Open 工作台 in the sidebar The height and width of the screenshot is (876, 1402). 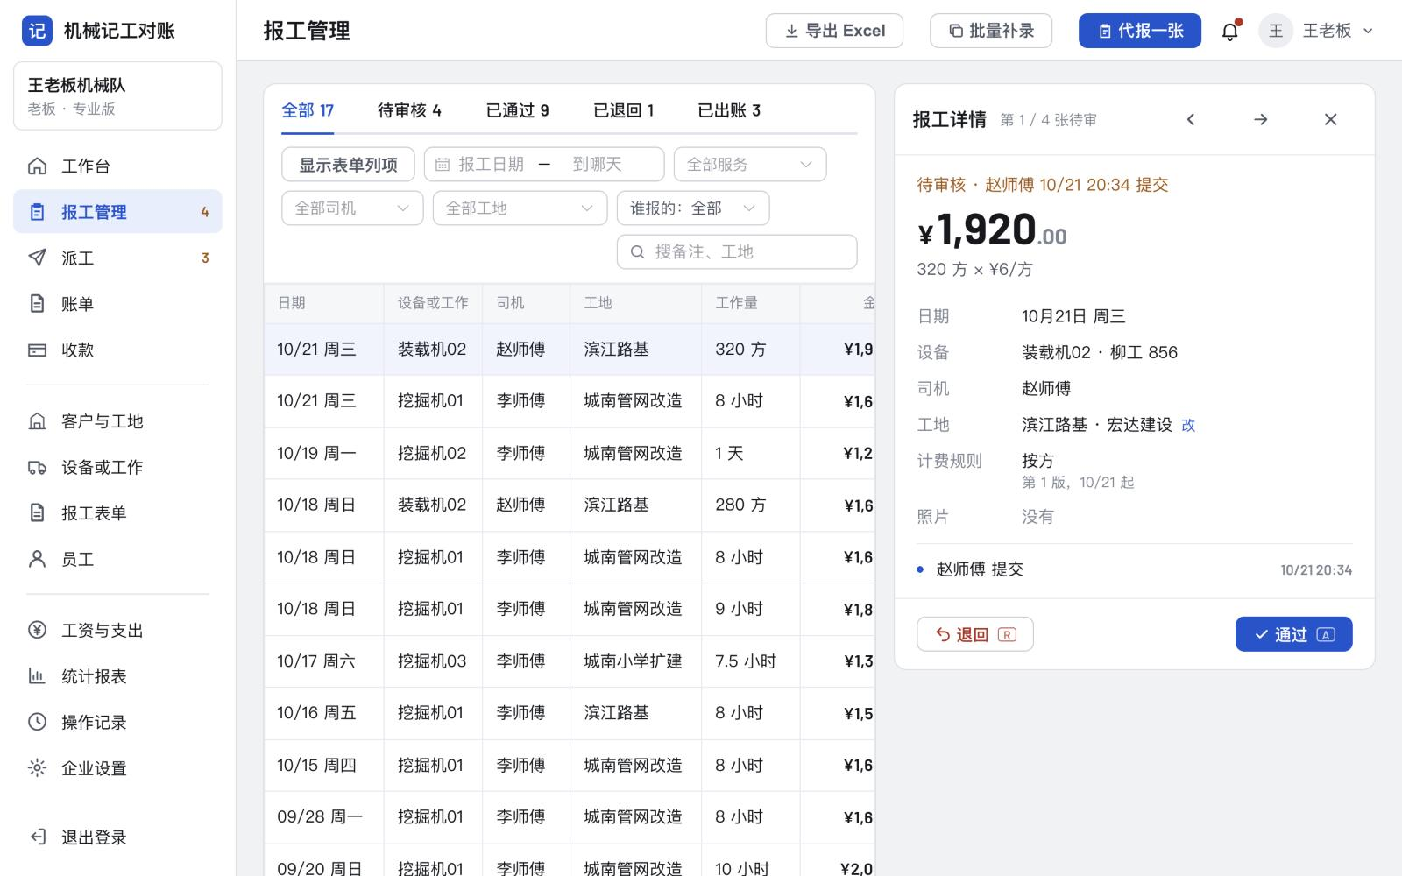117,166
